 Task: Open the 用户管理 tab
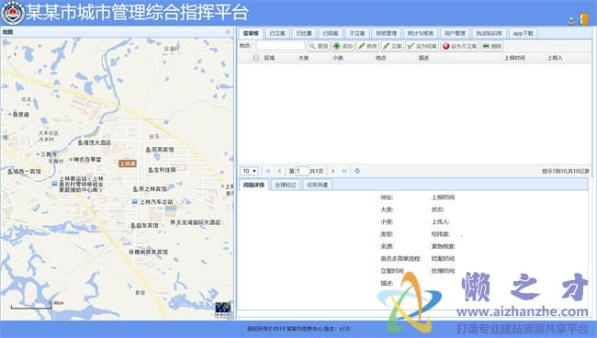point(455,33)
